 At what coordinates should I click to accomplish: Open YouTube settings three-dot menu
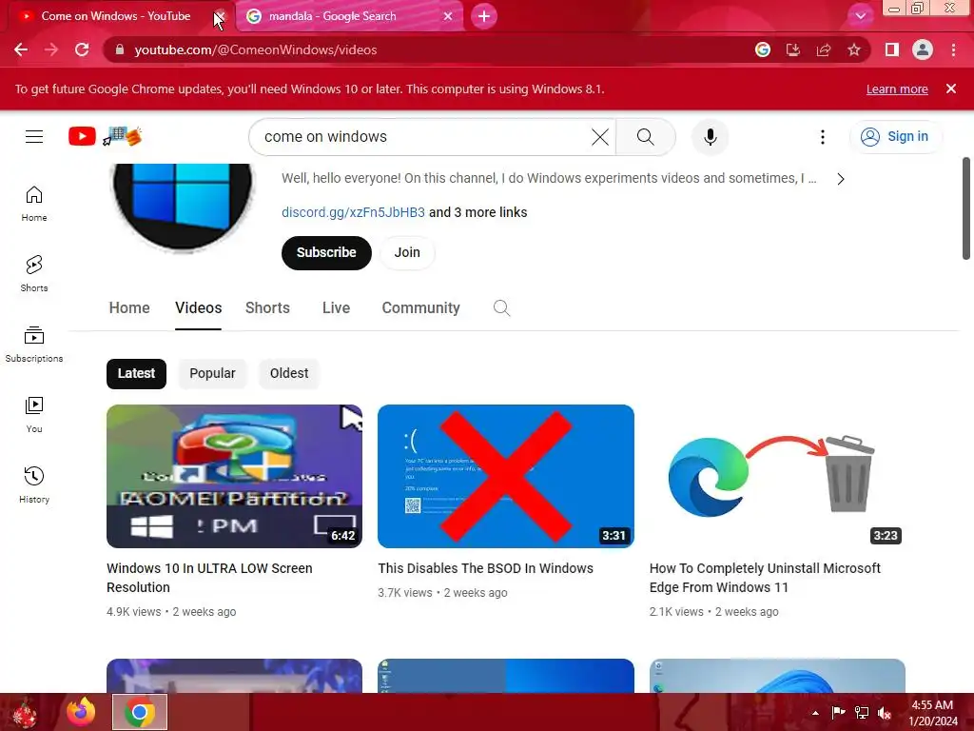tap(823, 137)
